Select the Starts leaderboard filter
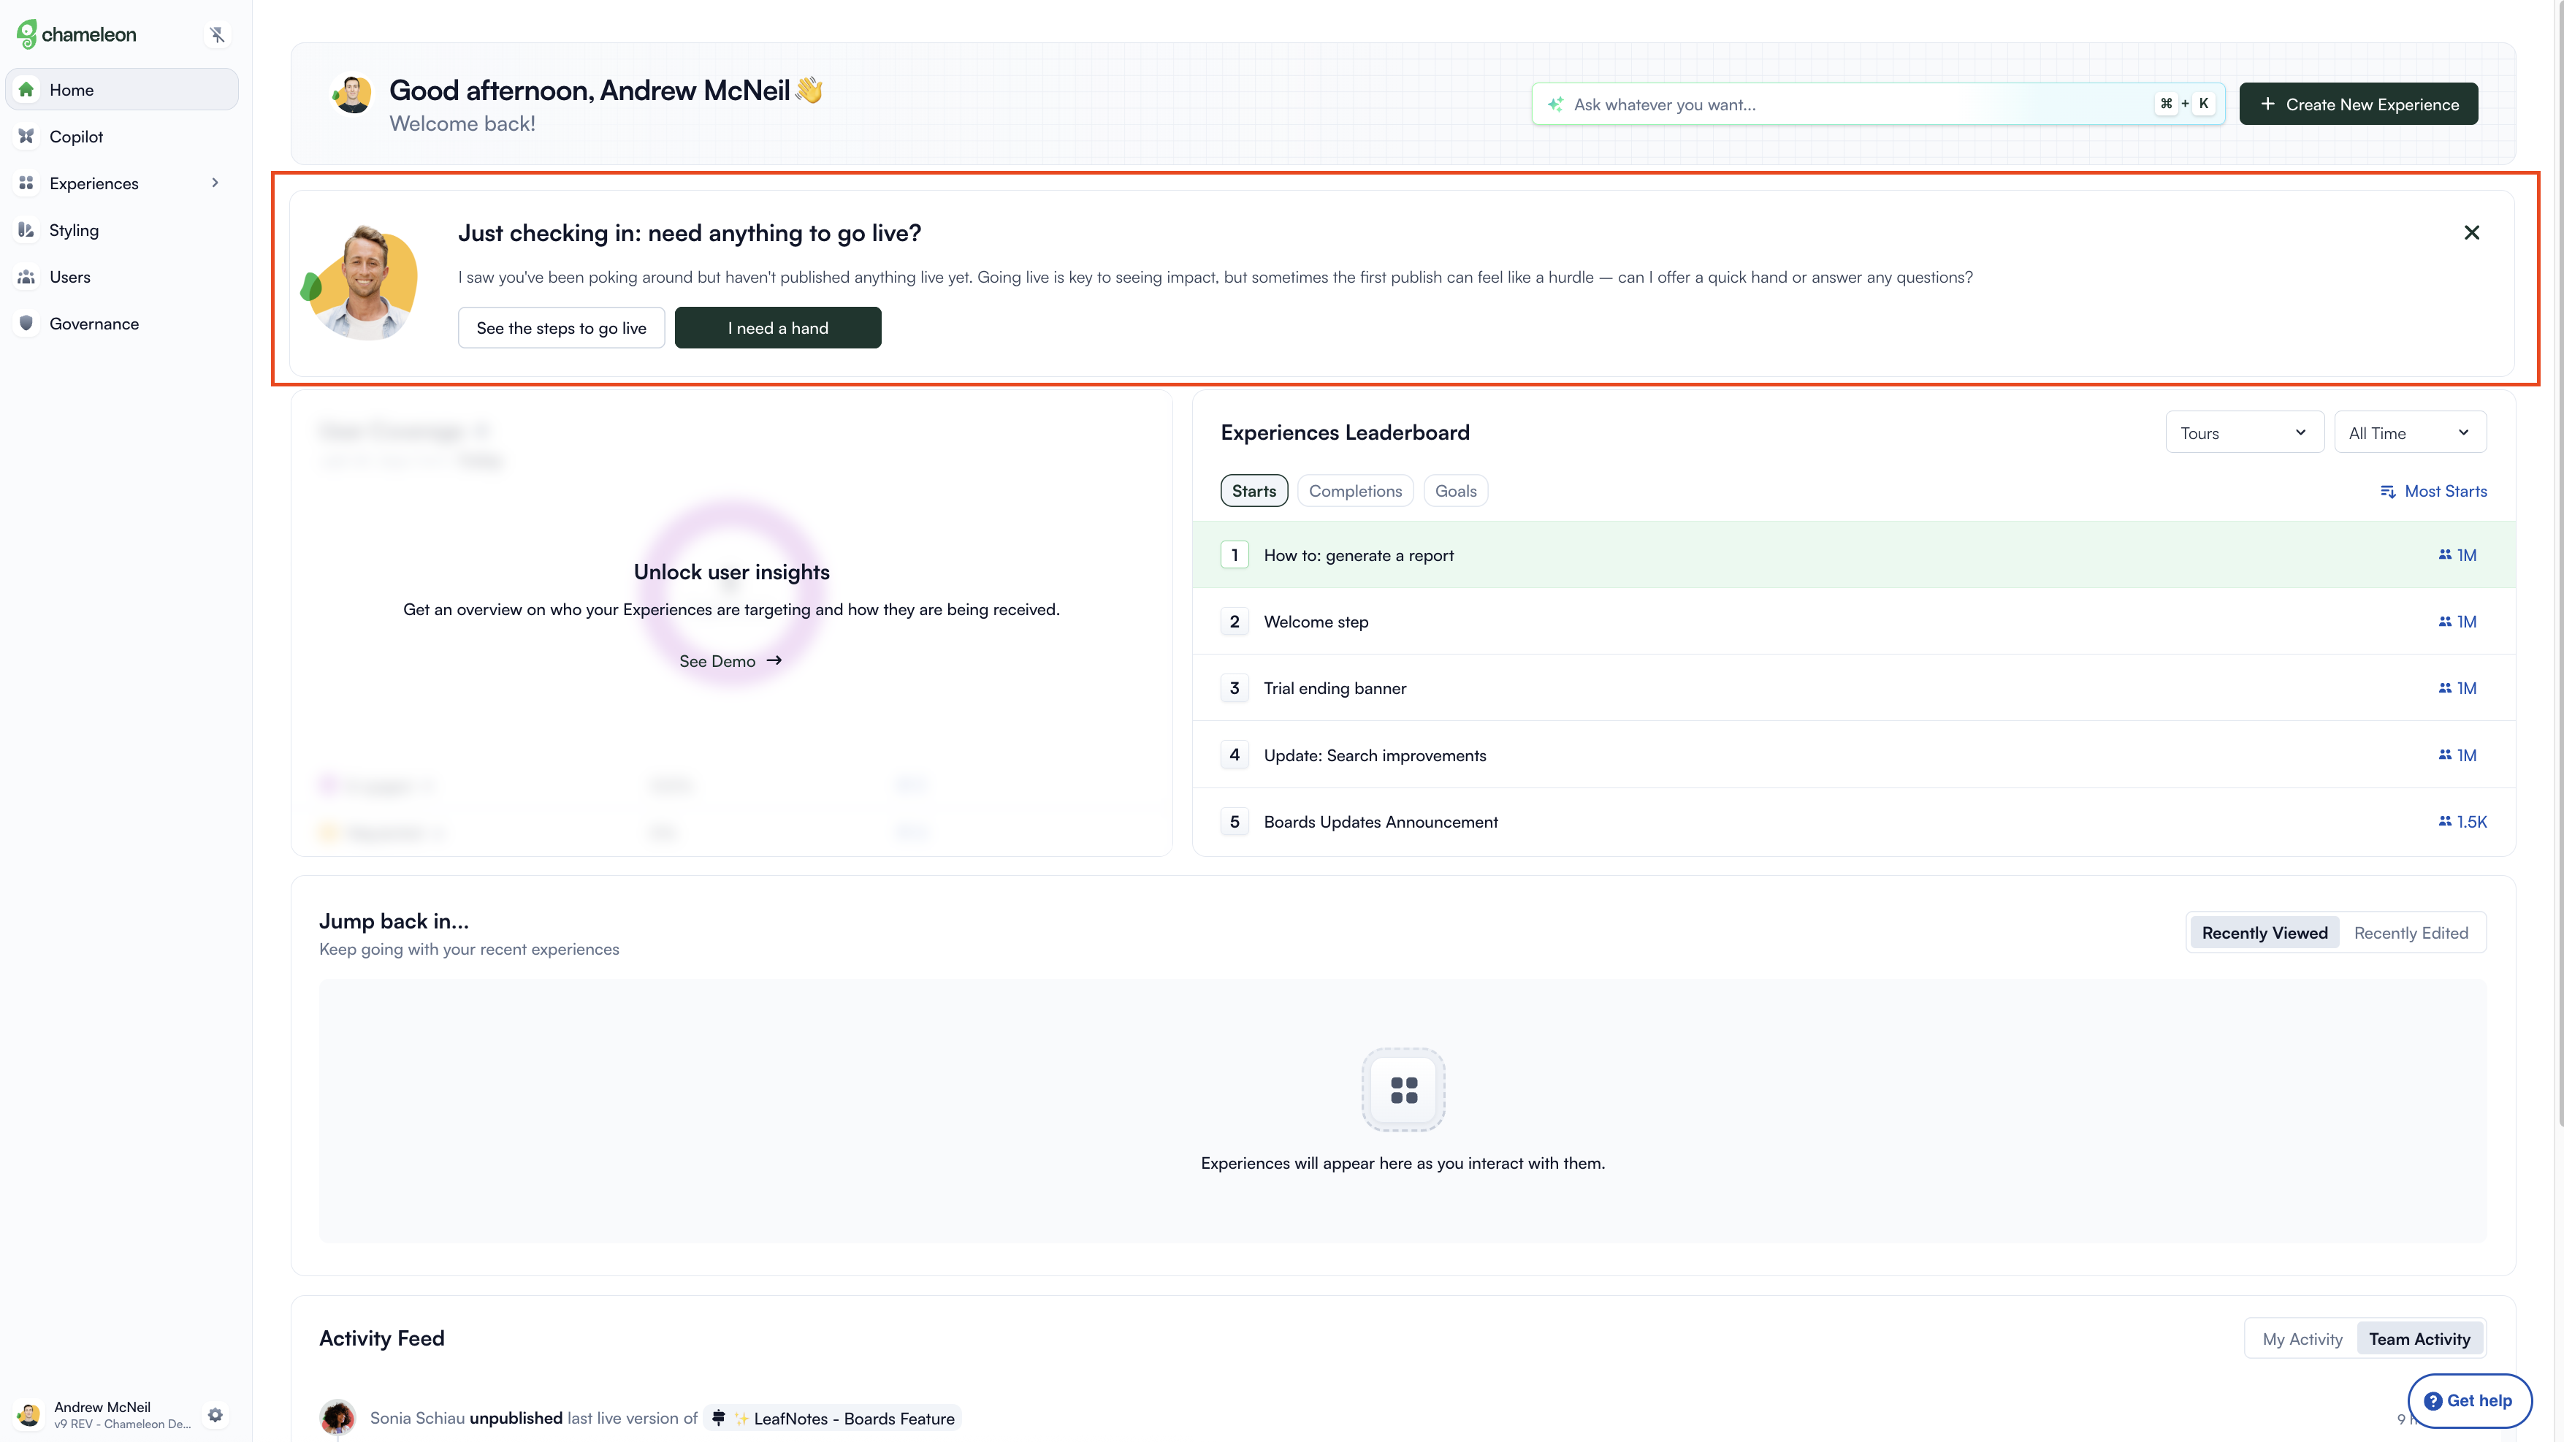This screenshot has height=1442, width=2564. point(1253,489)
